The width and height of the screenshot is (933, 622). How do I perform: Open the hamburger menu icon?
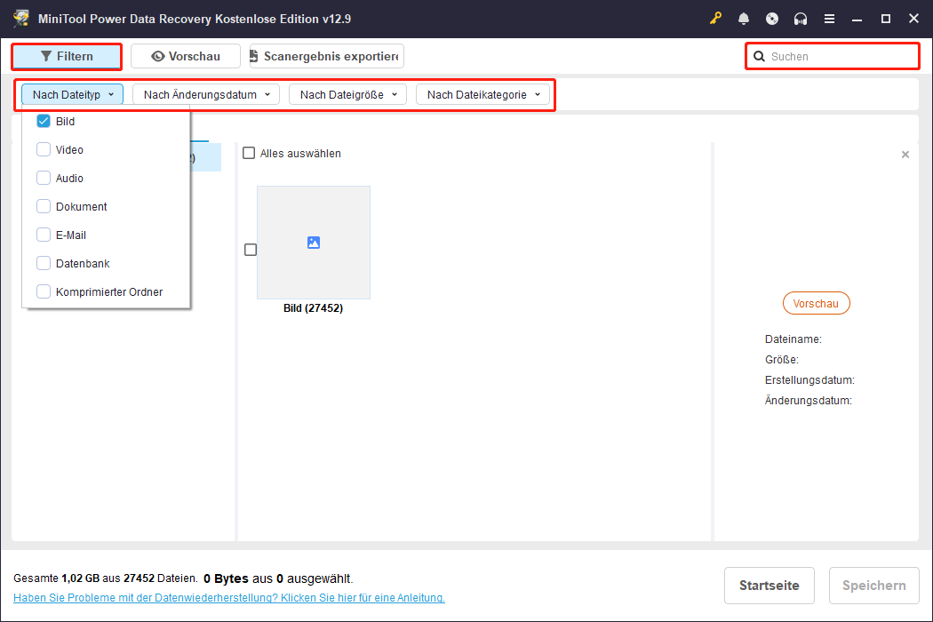(829, 19)
